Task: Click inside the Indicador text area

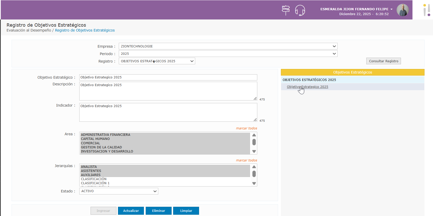Action: click(x=168, y=112)
